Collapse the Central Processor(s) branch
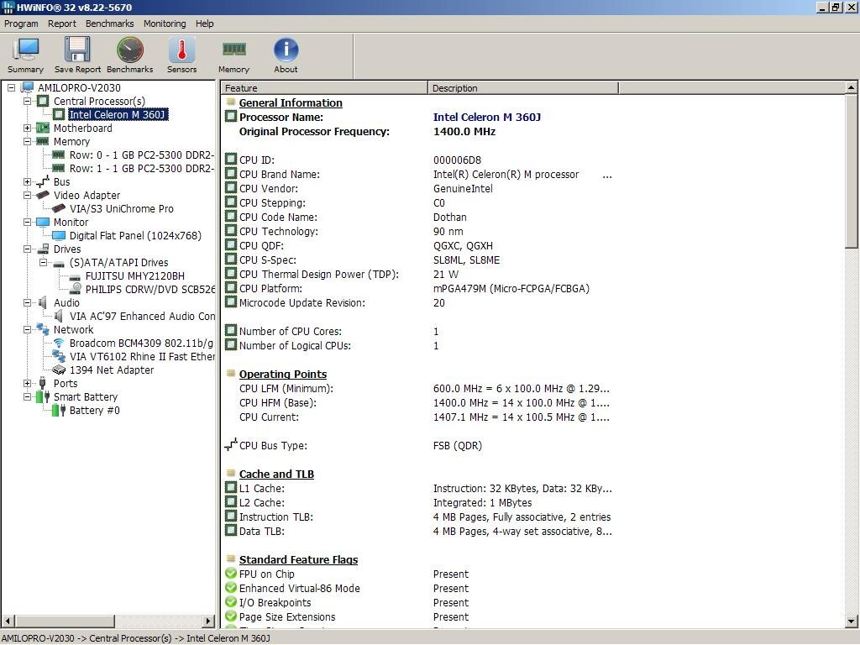This screenshot has height=645, width=860. [27, 101]
